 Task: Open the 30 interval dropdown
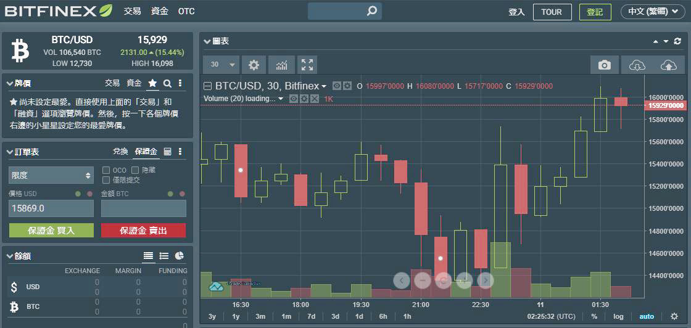[x=221, y=65]
